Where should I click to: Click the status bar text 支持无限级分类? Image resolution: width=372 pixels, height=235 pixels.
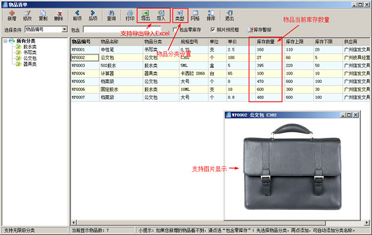(x=19, y=230)
